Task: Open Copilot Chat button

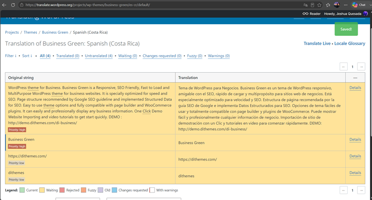Action: [x=359, y=5]
